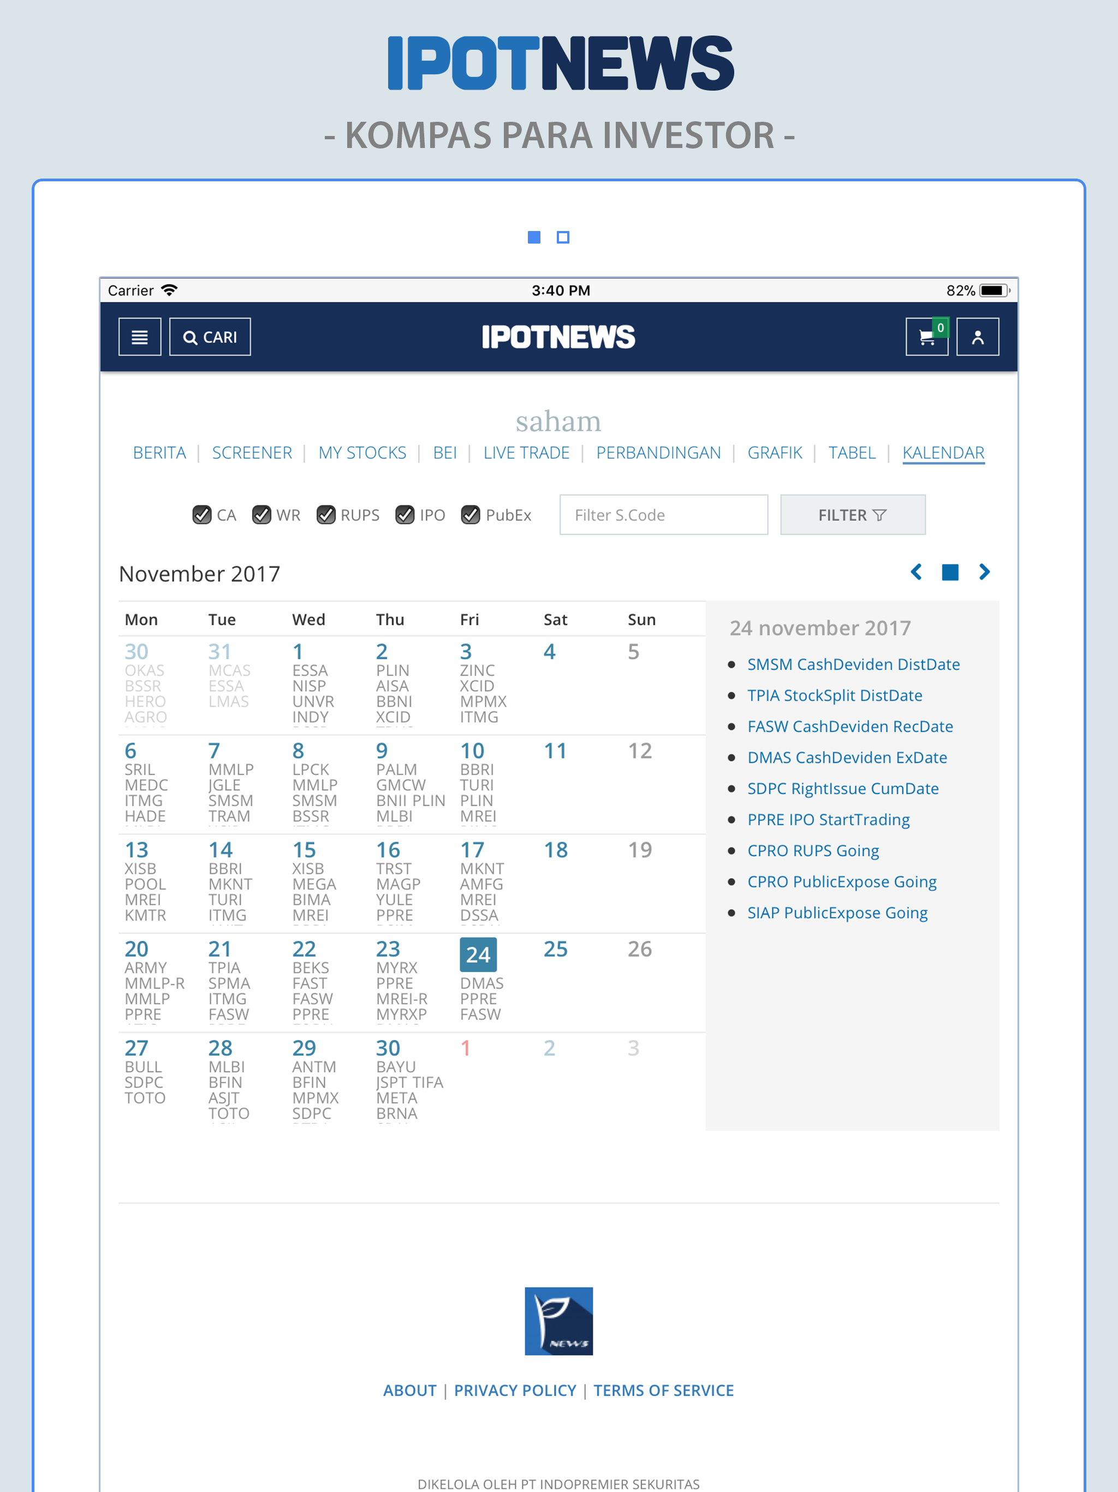Open the hamburger menu
The height and width of the screenshot is (1492, 1118).
point(140,336)
